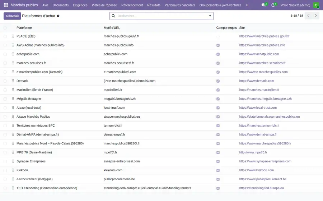323x201 pixels.
Task: Click the 1-18 / 18 pager counter
Action: pyautogui.click(x=297, y=16)
